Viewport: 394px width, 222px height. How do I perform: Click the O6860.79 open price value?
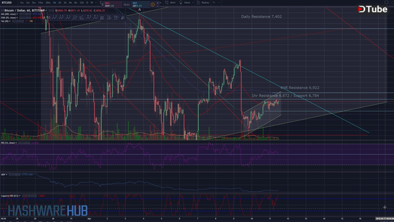point(61,10)
